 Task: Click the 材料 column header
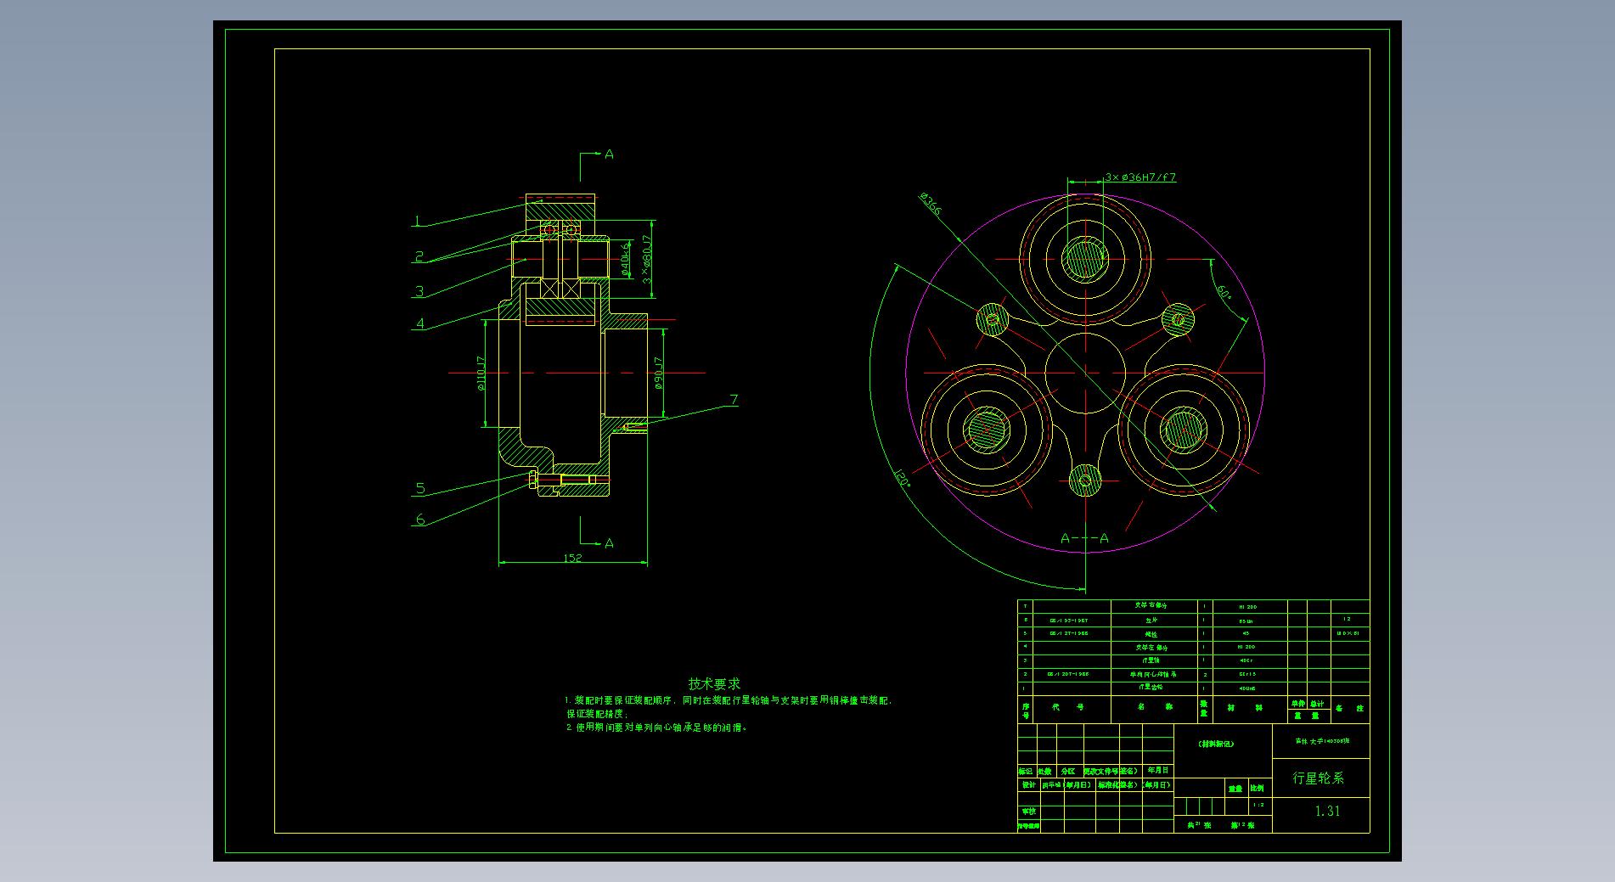tap(1245, 708)
